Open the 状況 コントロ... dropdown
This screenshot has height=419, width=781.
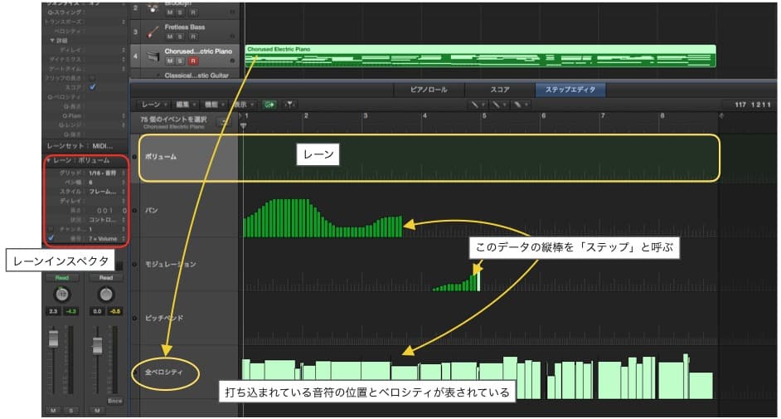click(107, 220)
